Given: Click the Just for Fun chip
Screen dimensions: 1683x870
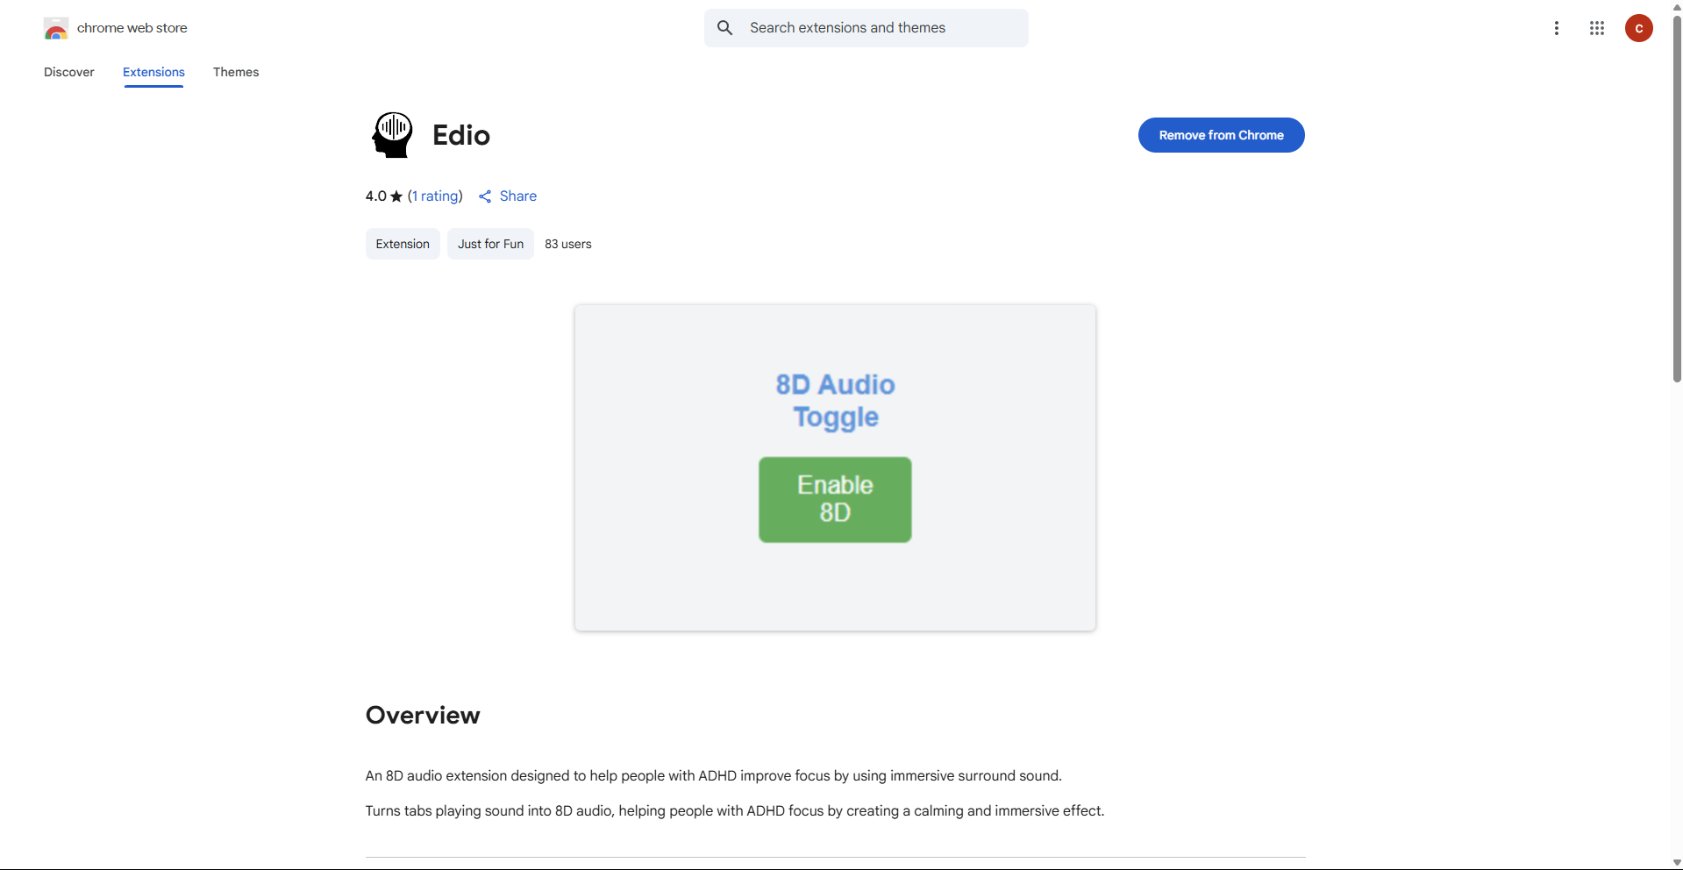Looking at the screenshot, I should click(490, 244).
